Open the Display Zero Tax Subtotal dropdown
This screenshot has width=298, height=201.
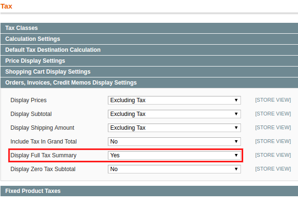(x=174, y=169)
